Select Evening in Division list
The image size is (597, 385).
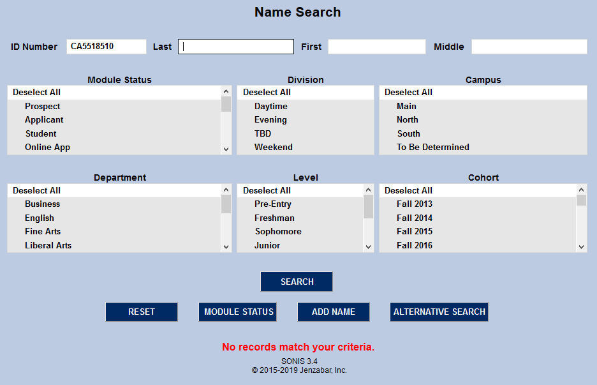point(270,120)
